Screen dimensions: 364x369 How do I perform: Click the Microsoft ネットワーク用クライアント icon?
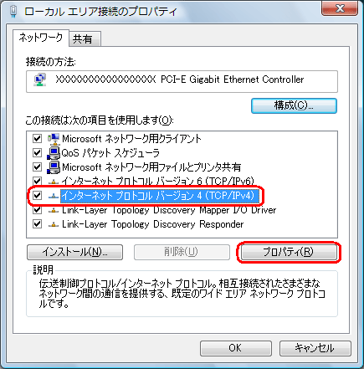tap(54, 139)
